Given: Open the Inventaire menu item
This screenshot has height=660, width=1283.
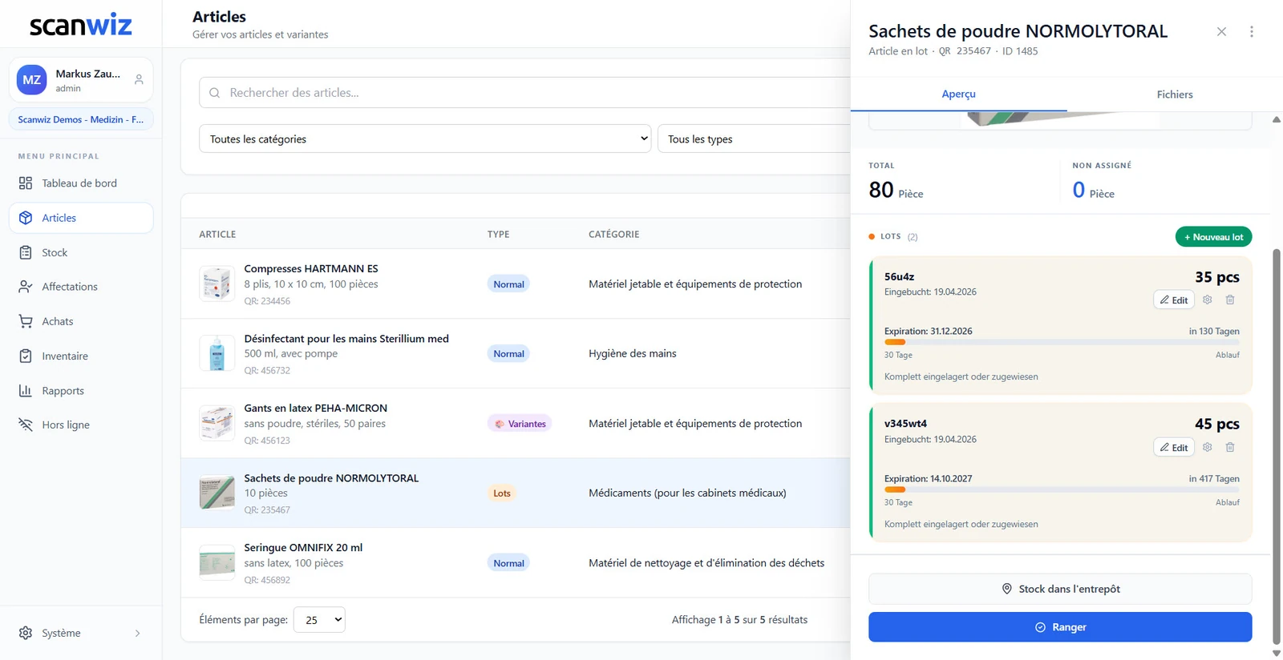Looking at the screenshot, I should (81, 356).
